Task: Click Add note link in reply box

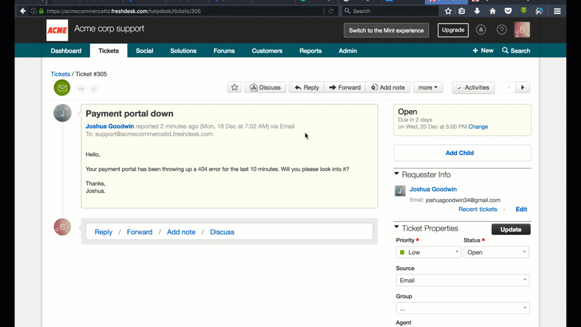Action: click(x=181, y=232)
